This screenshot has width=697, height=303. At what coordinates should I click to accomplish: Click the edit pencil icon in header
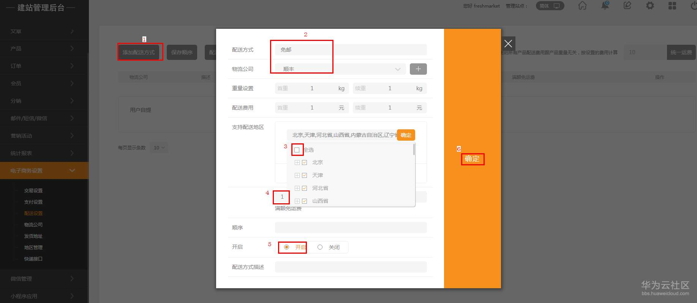627,5
